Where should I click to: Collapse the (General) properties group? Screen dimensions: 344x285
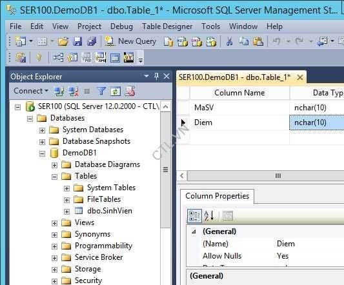pos(194,231)
